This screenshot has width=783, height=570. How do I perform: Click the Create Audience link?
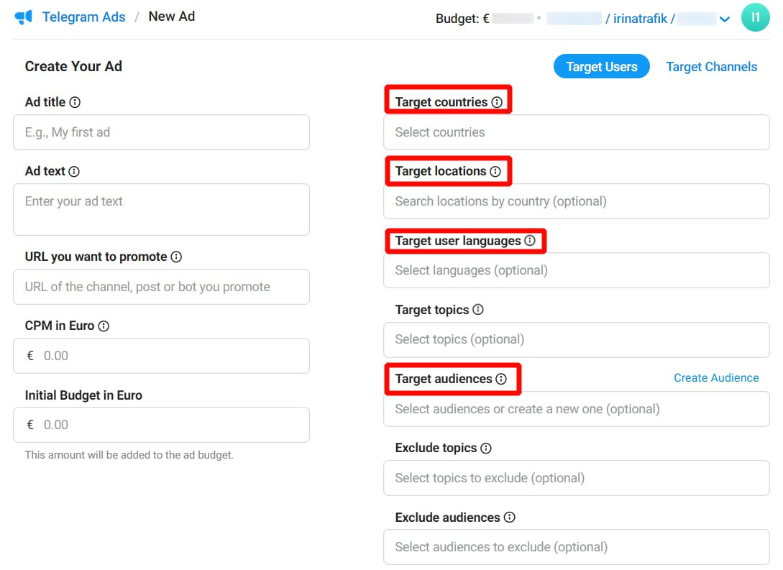coord(715,378)
